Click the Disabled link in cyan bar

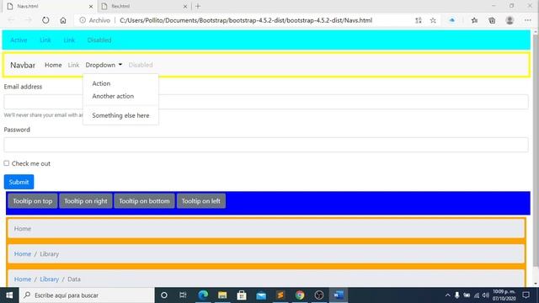pos(99,40)
